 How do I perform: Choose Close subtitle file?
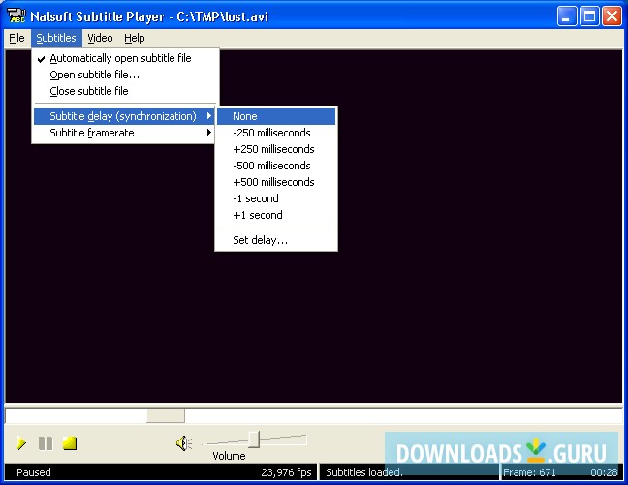125,91
